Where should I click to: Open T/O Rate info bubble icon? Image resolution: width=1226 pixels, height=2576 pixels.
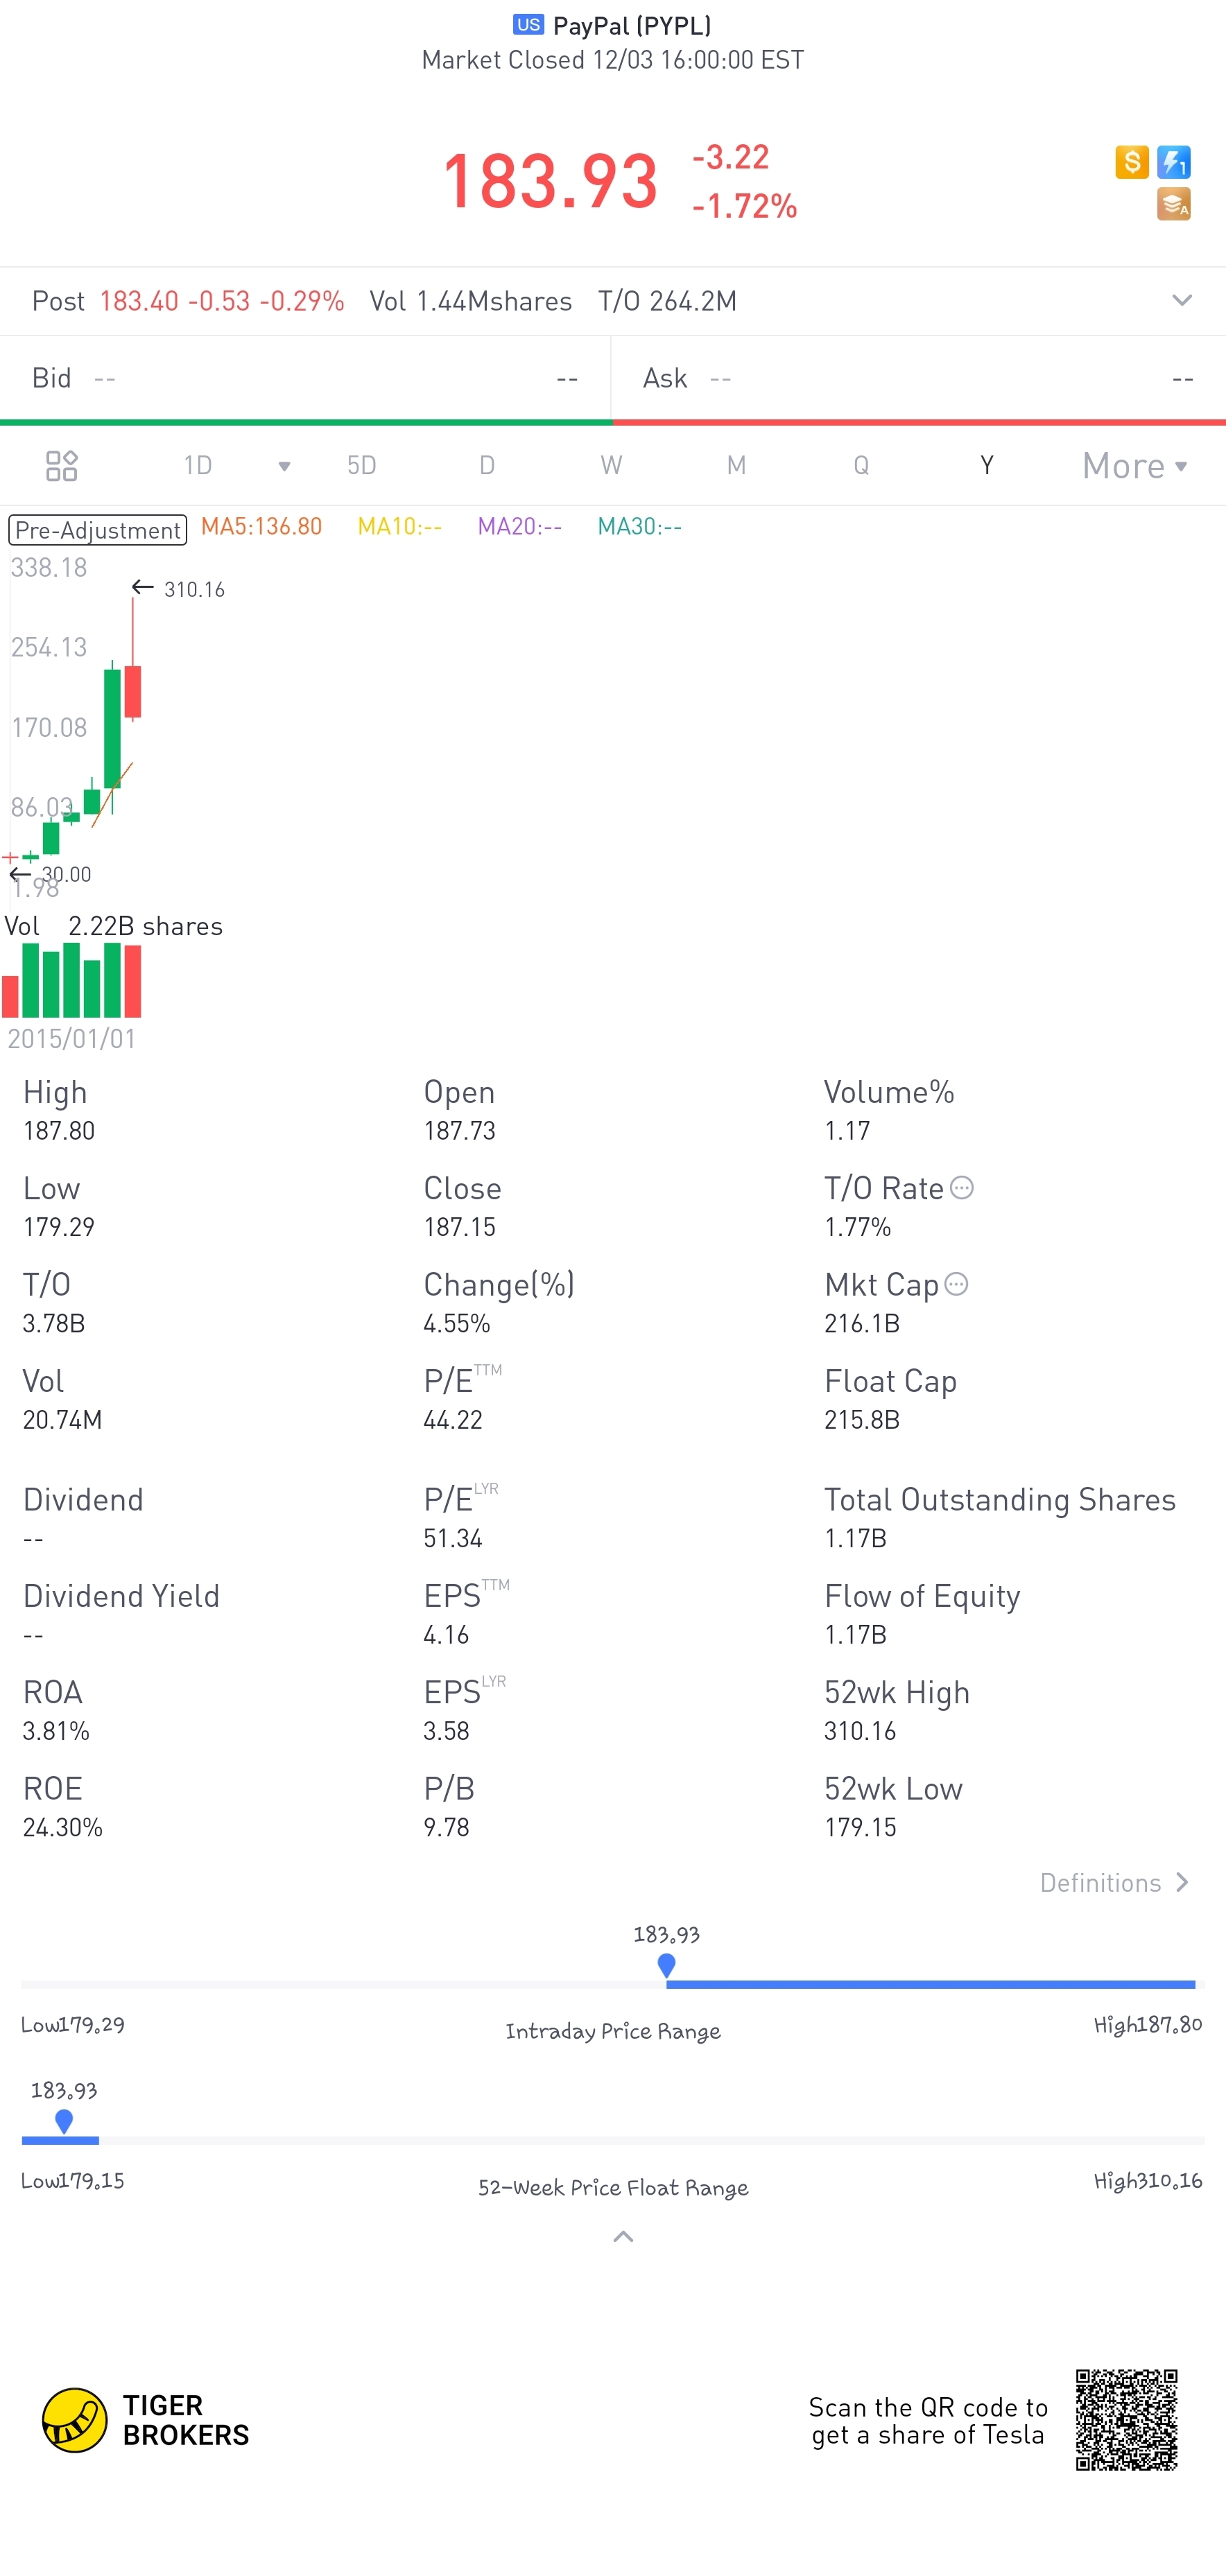pos(961,1188)
